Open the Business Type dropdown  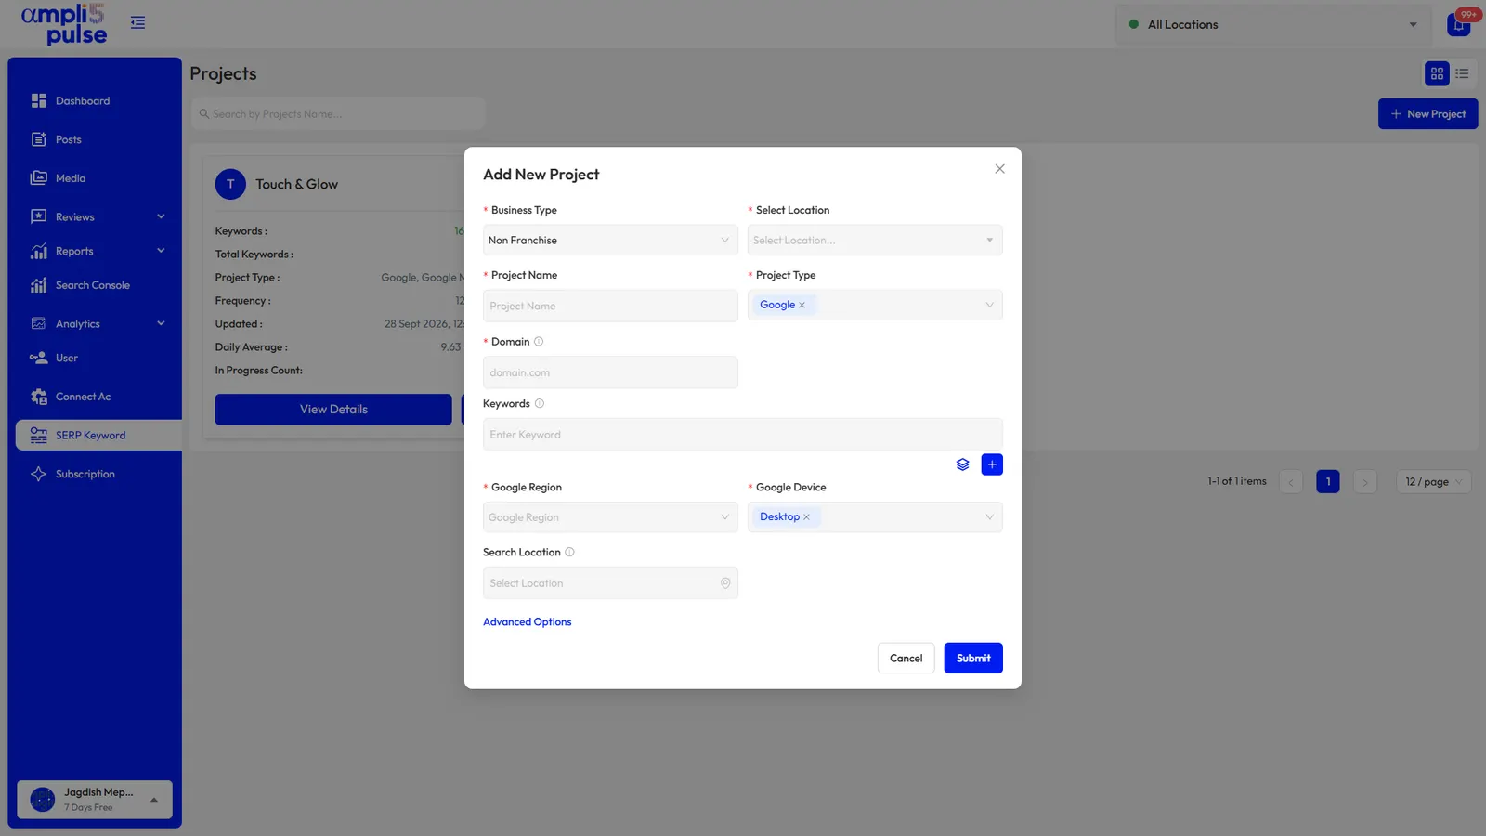610,241
